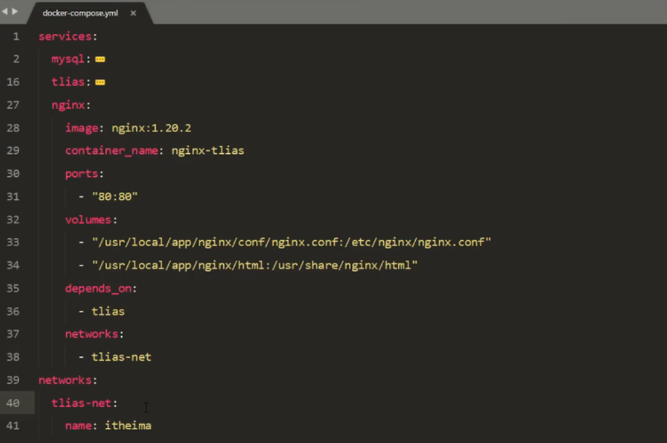Click the value 'nginx-tlias'

pos(208,151)
